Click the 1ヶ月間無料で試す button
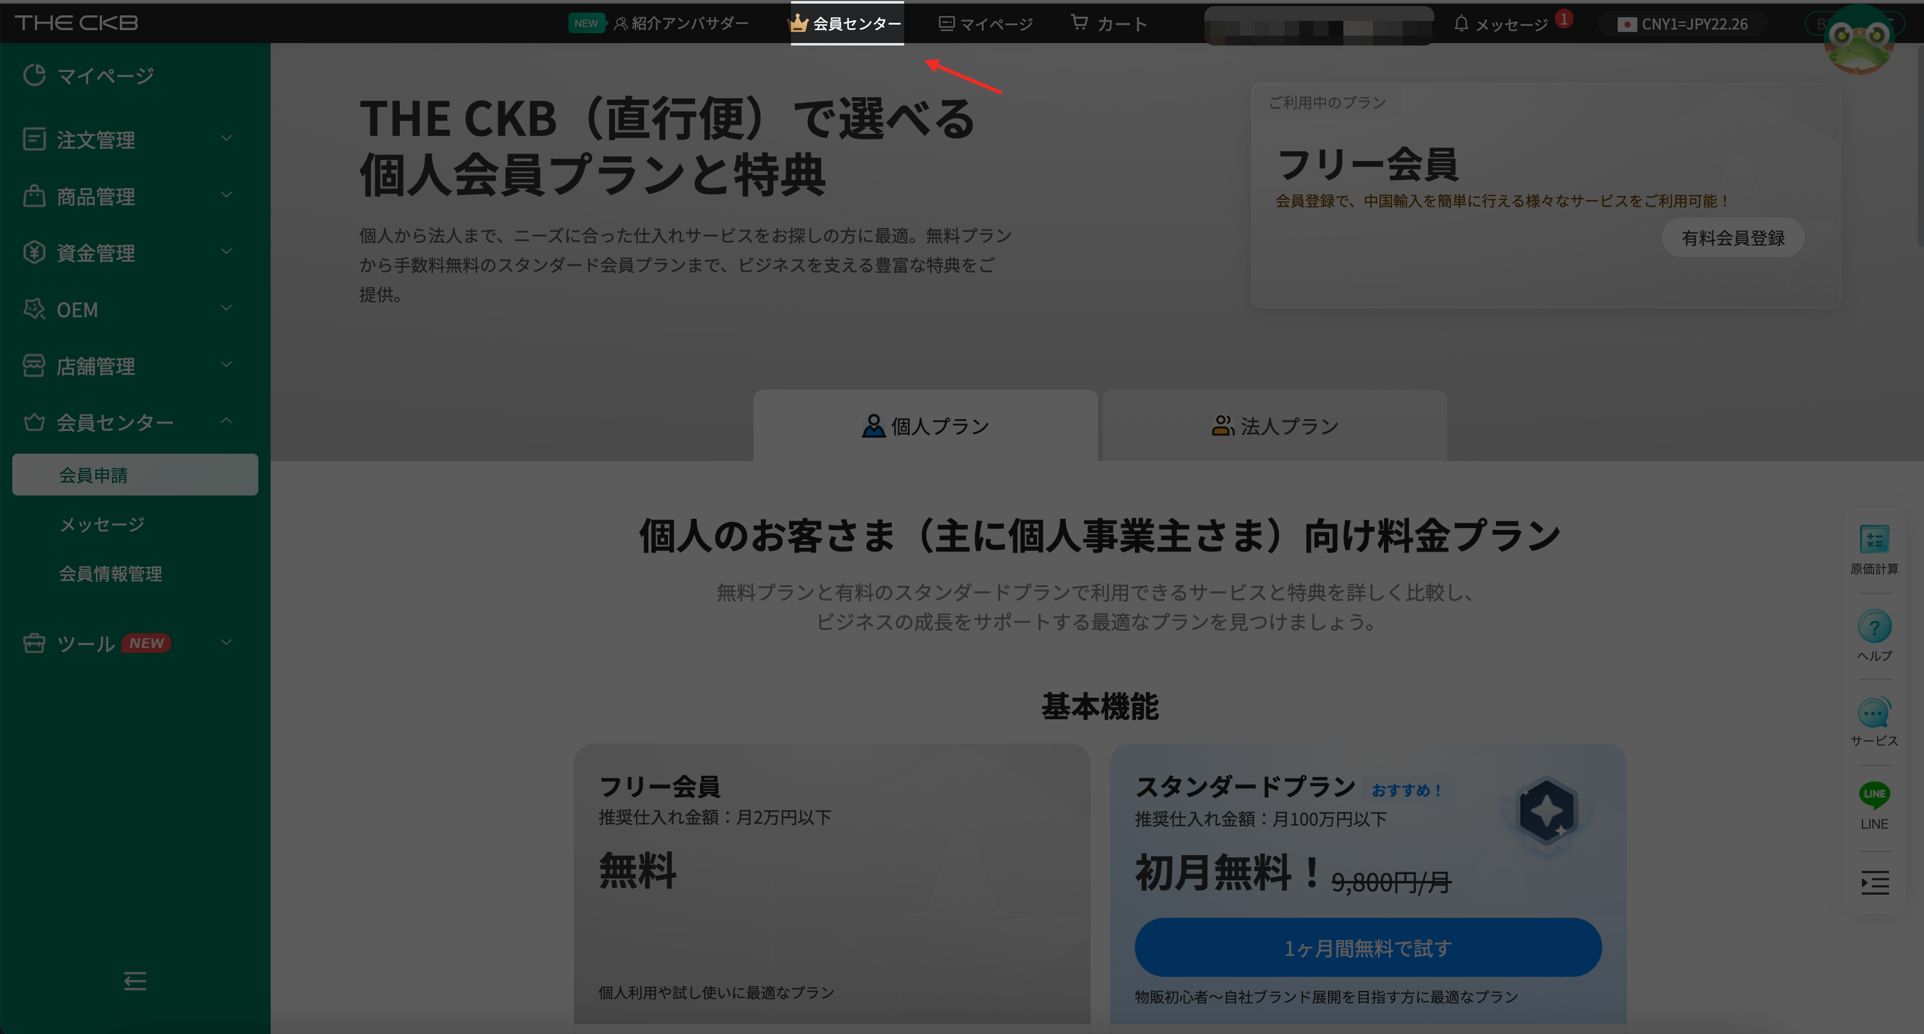 pos(1367,947)
